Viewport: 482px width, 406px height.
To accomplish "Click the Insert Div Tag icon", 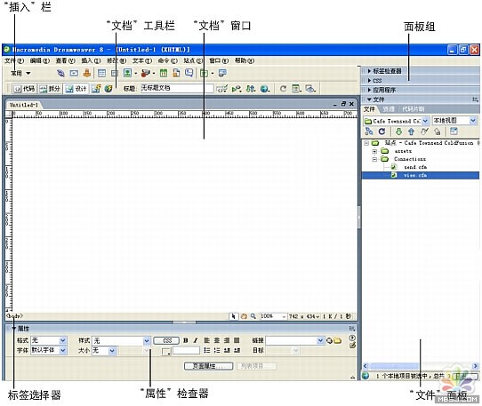I will (x=115, y=73).
